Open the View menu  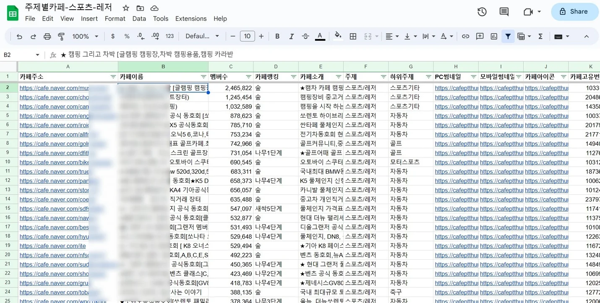coord(67,18)
